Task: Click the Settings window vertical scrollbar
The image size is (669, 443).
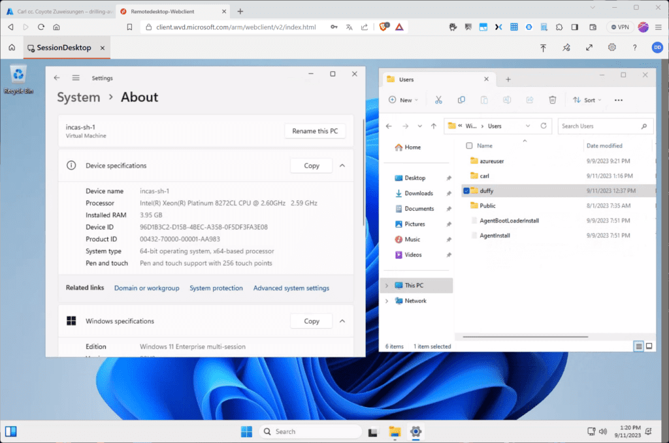Action: 363,172
